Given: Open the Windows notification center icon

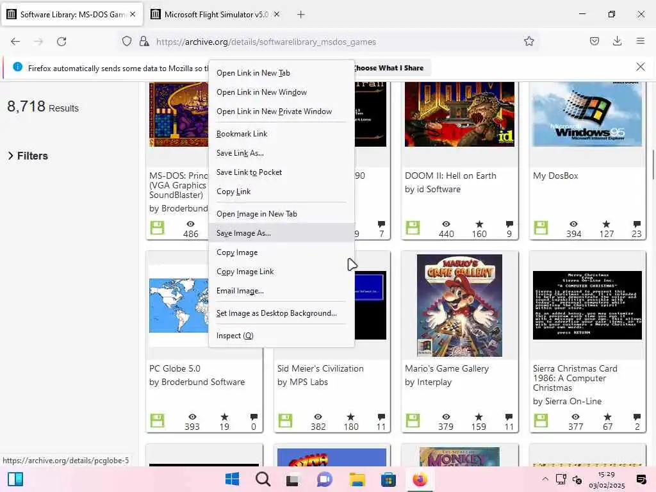Looking at the screenshot, I should (641, 479).
